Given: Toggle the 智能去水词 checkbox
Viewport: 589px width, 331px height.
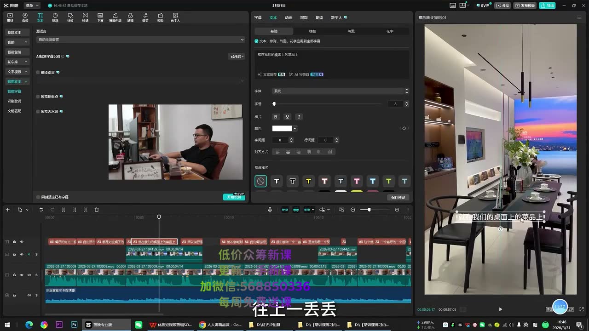Looking at the screenshot, I should click(38, 111).
